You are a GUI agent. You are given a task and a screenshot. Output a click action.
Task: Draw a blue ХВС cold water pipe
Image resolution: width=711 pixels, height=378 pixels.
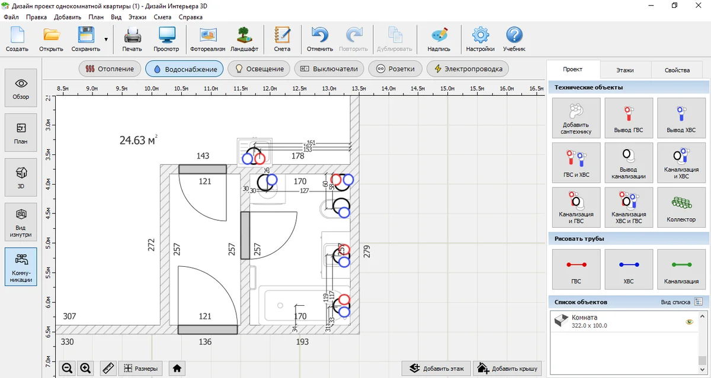629,269
